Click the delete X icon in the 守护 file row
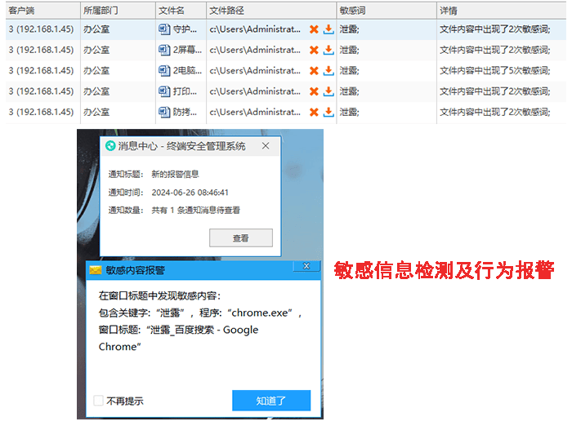 coord(314,29)
